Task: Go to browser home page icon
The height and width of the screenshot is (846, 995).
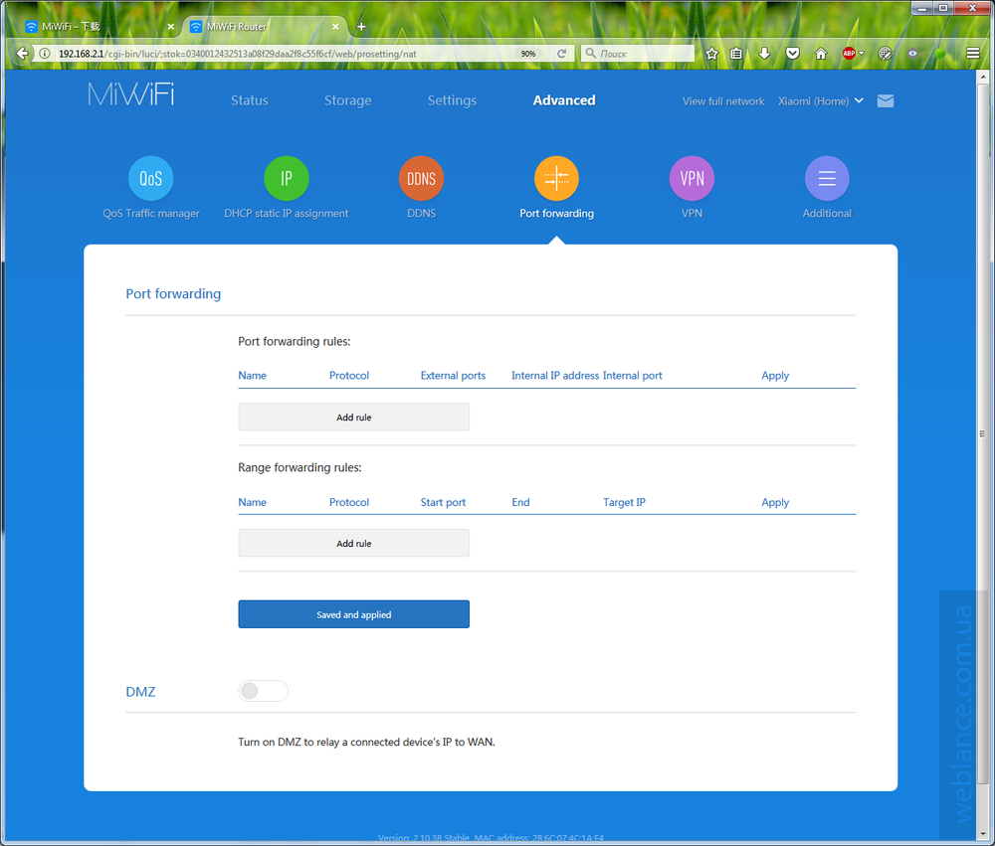Action: [x=821, y=54]
